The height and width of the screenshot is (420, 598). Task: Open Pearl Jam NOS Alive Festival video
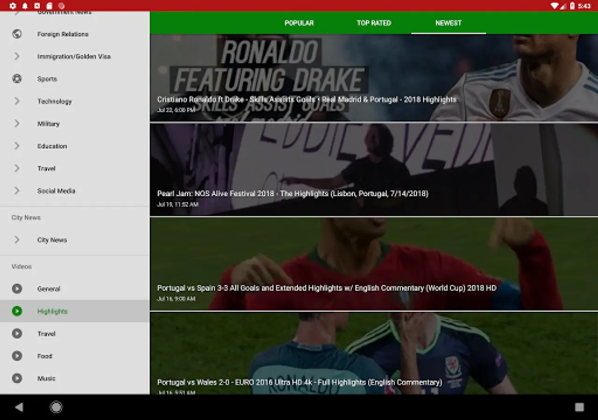point(374,169)
